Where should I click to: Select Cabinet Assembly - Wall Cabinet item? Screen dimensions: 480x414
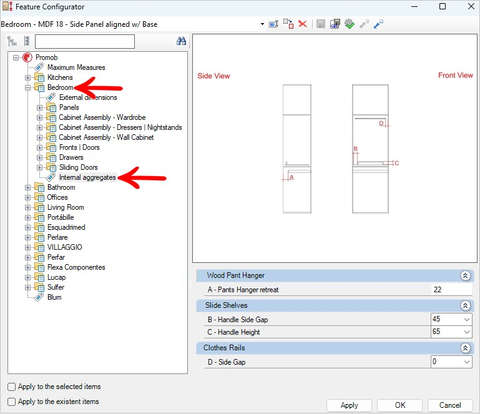[106, 137]
